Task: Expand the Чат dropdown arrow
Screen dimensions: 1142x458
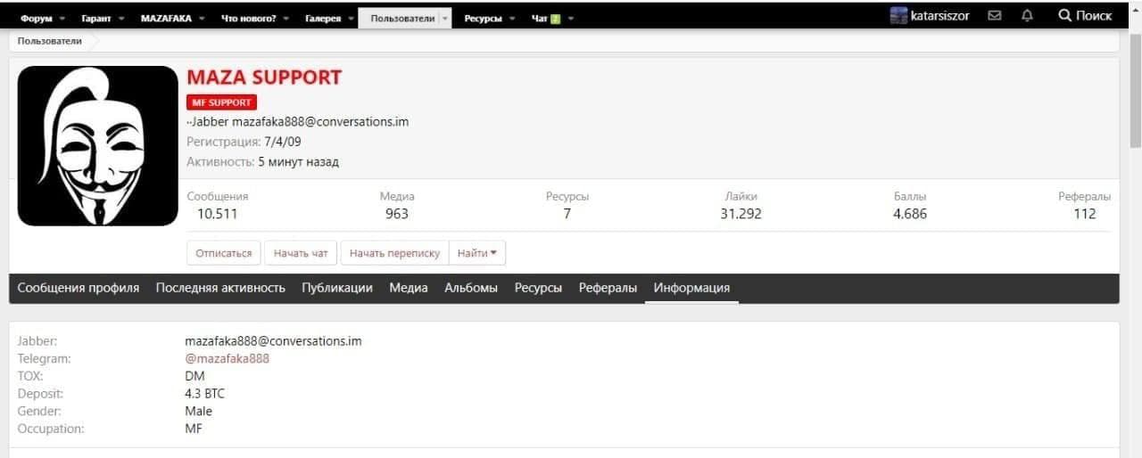Action: [570, 19]
